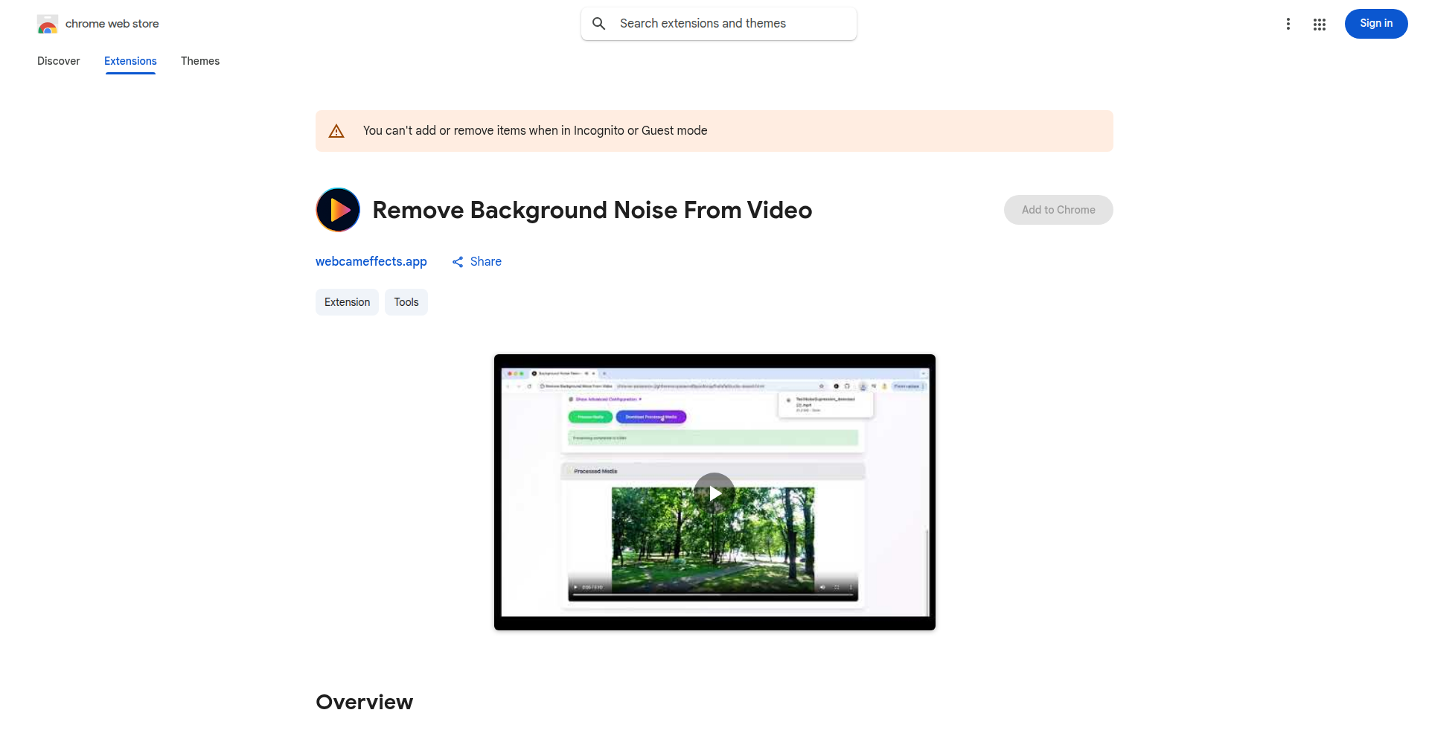
Task: Open the webcameffects.app developer link
Action: (x=371, y=261)
